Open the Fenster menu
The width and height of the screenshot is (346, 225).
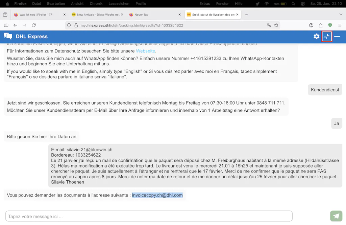[222, 3]
